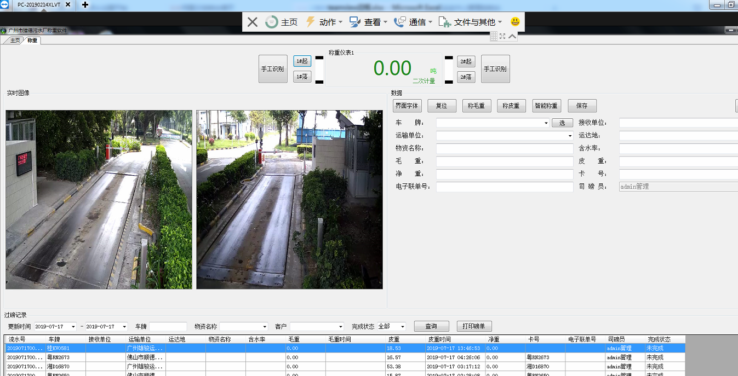Screen dimensions: 738x376
Task: Close the remote control toolbar with X
Action: point(252,22)
